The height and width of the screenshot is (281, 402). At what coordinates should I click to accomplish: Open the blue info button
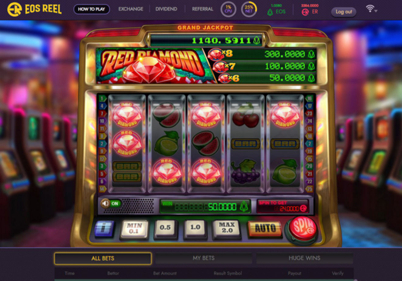(104, 228)
